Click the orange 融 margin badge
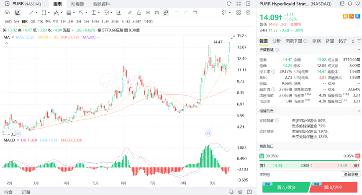Viewport: 362px width, 195px height. pyautogui.click(x=345, y=16)
